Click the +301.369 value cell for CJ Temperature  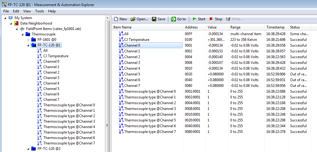tap(216, 40)
